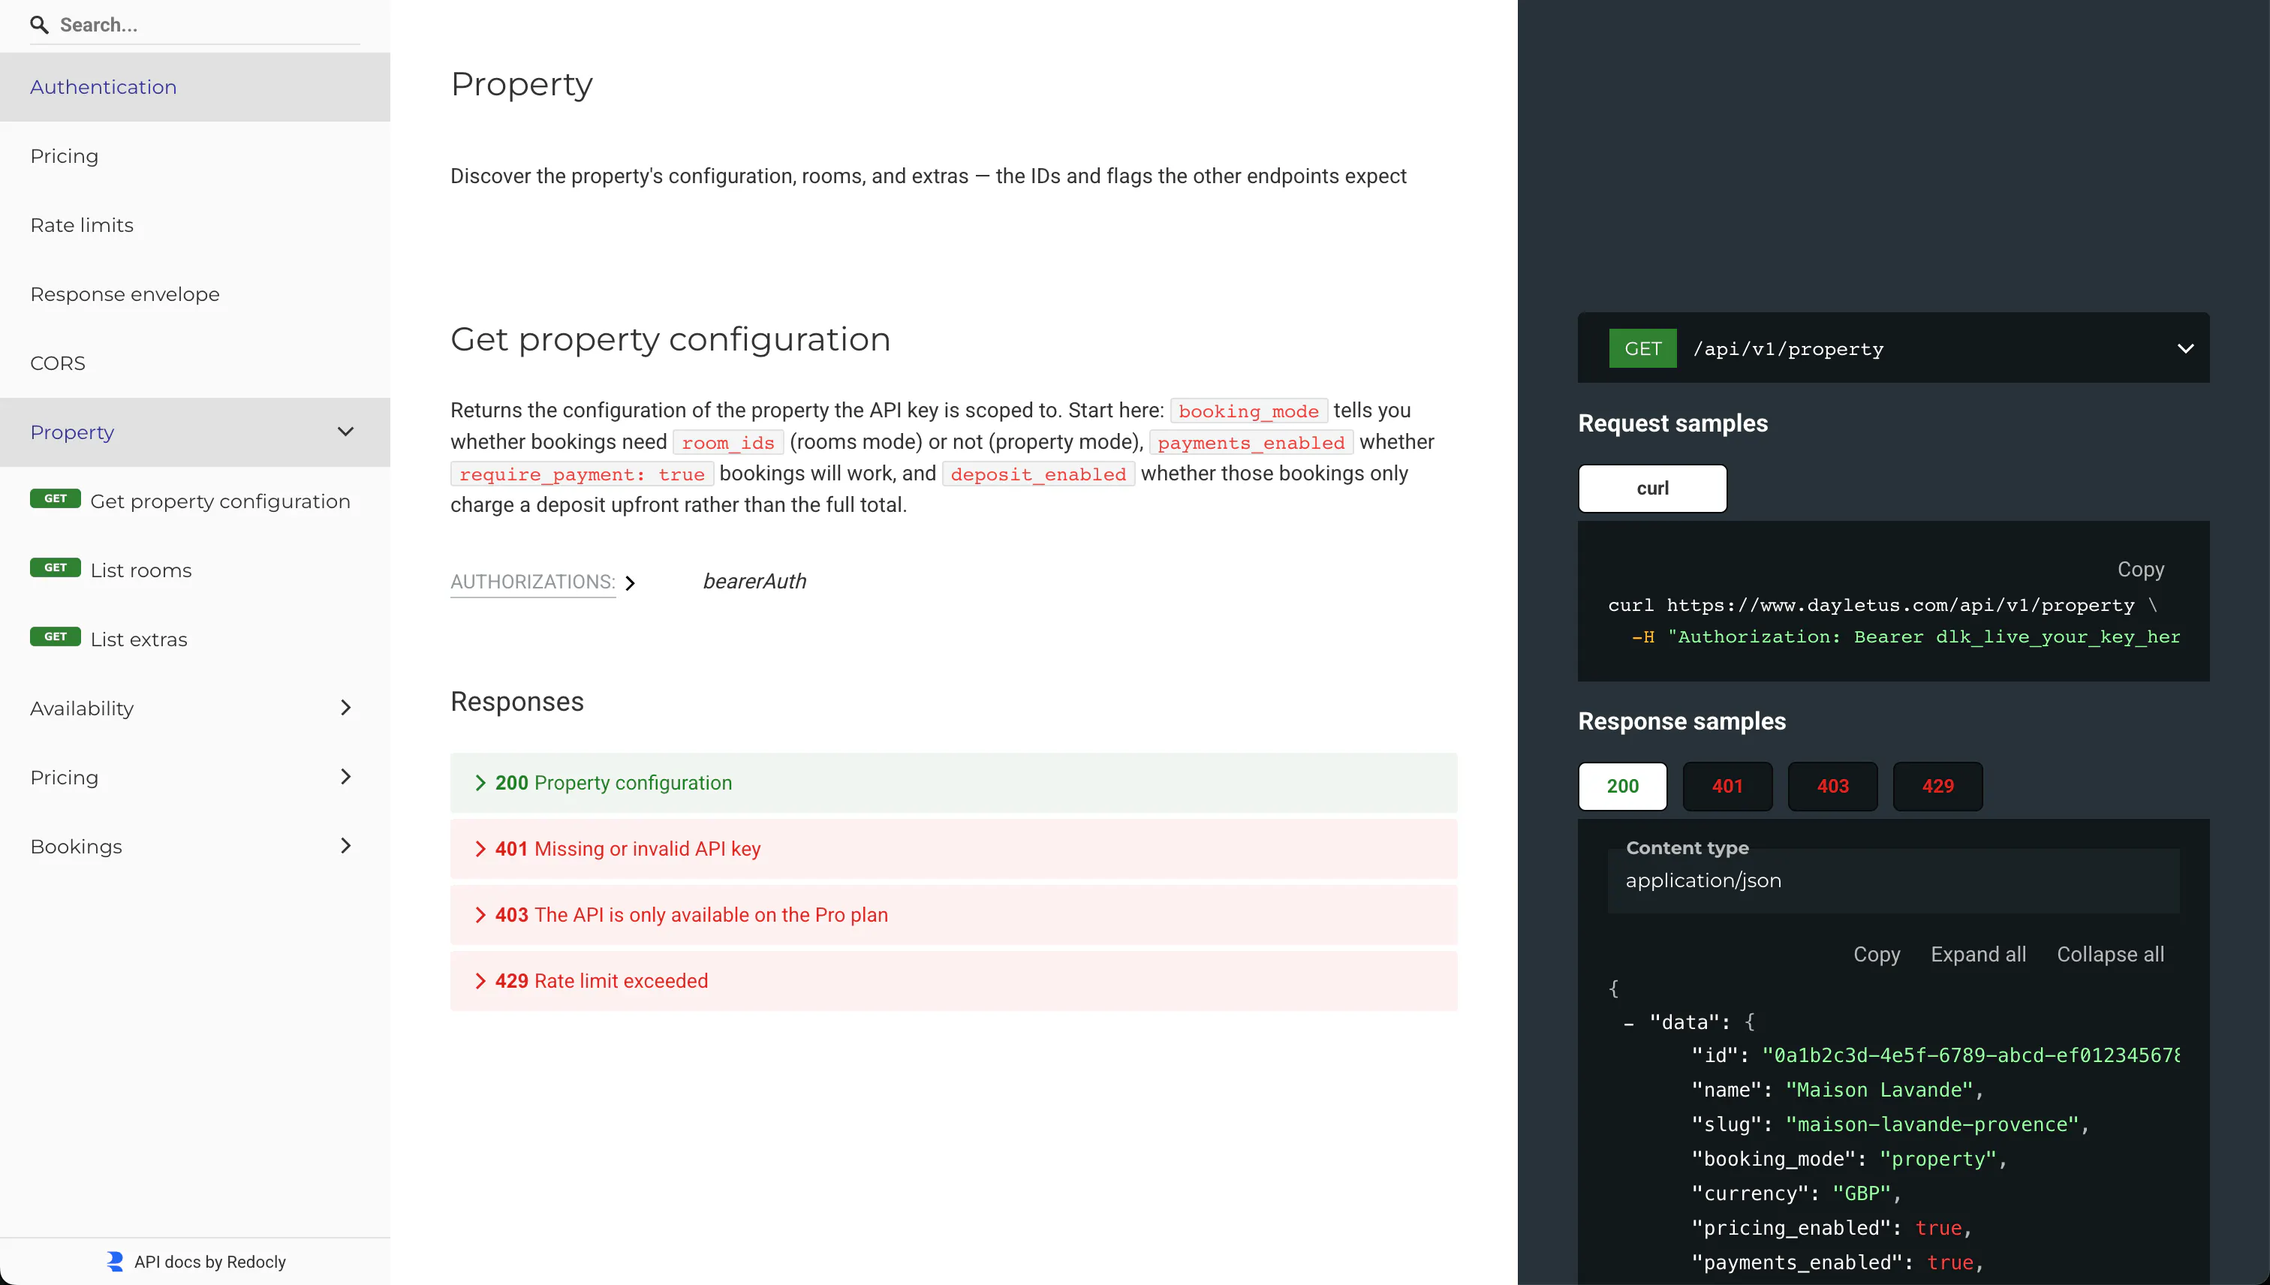Click Collapse all in response sample
This screenshot has width=2270, height=1285.
pyautogui.click(x=2110, y=954)
